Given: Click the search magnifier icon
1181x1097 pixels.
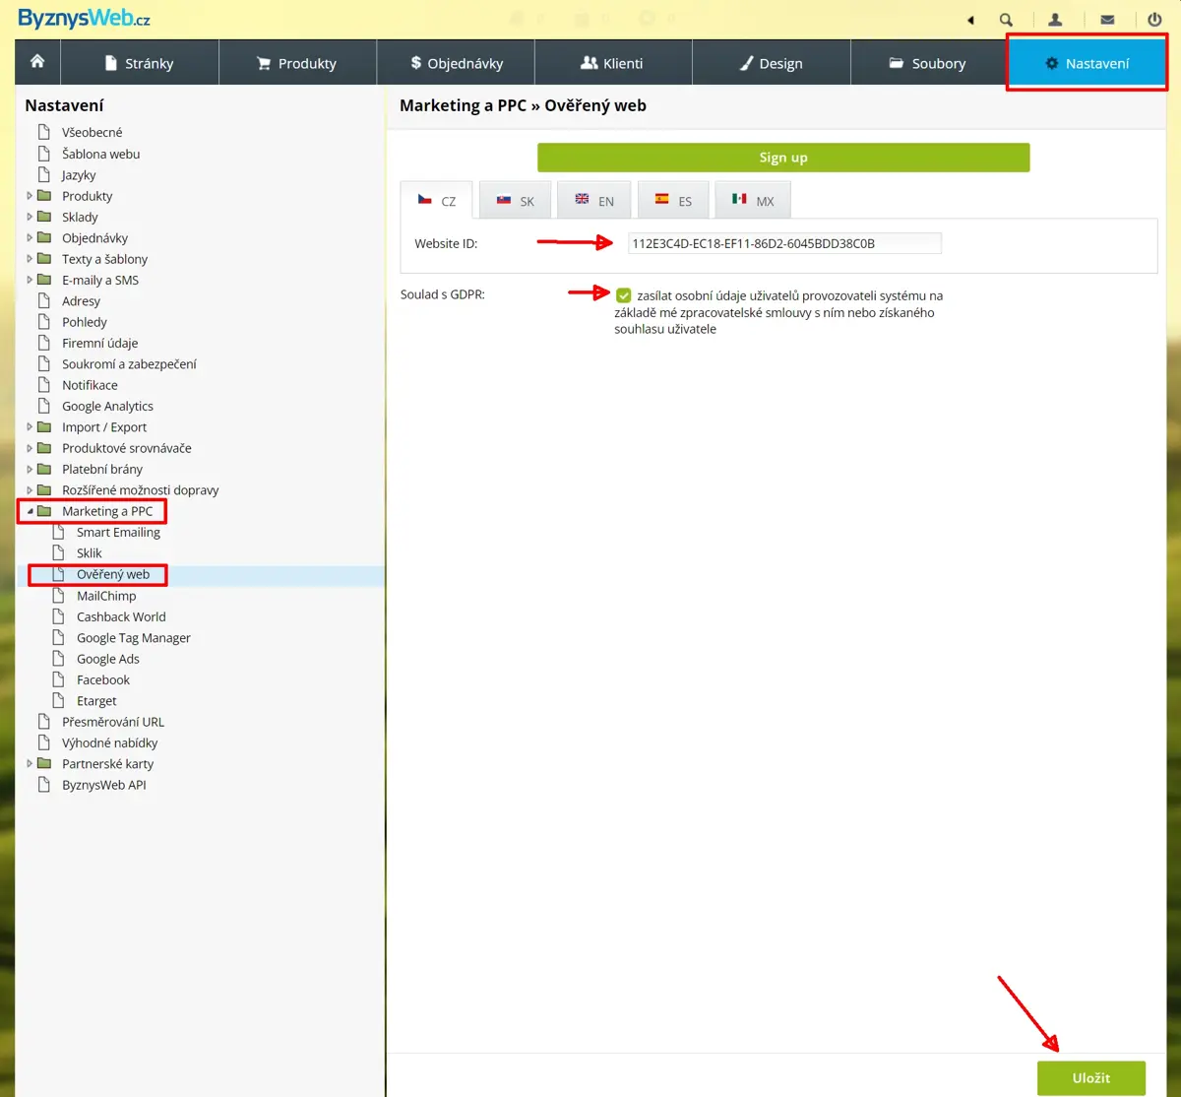Looking at the screenshot, I should coord(1006,20).
